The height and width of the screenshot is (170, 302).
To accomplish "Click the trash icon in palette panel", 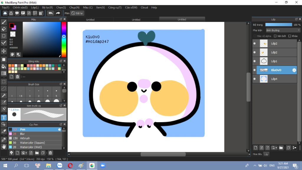I will (x=17, y=77).
